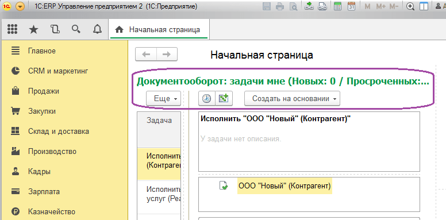Expand Создать на основании dropdown
The width and height of the screenshot is (446, 220).
tap(293, 99)
